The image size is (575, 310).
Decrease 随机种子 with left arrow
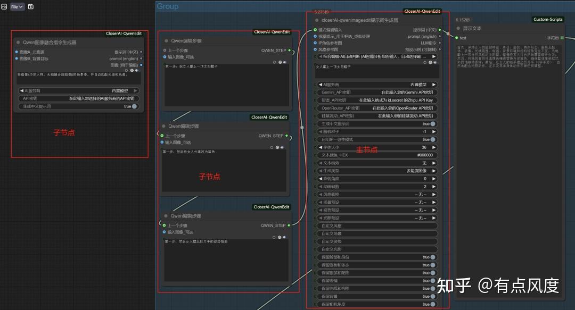(320, 131)
